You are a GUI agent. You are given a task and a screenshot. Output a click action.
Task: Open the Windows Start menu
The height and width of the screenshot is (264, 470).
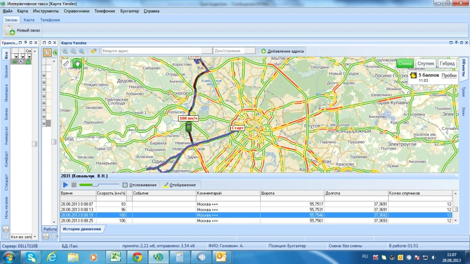click(x=9, y=257)
